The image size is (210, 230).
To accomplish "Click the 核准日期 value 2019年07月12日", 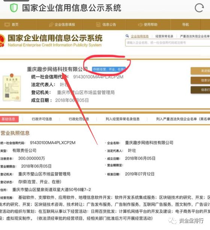I will [140, 174].
